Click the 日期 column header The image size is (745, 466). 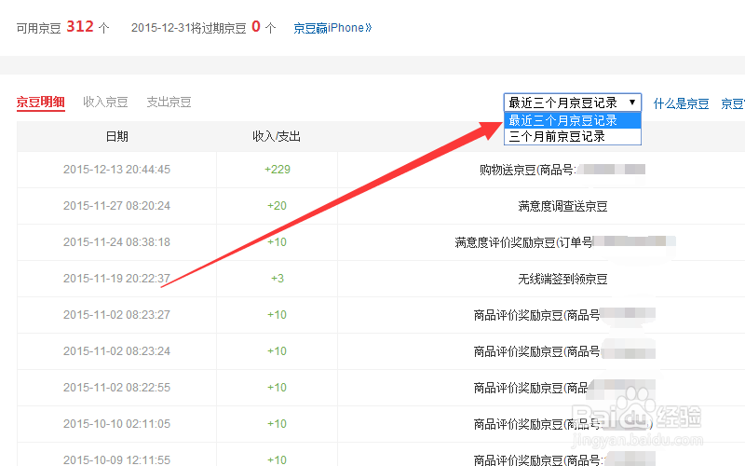click(117, 136)
